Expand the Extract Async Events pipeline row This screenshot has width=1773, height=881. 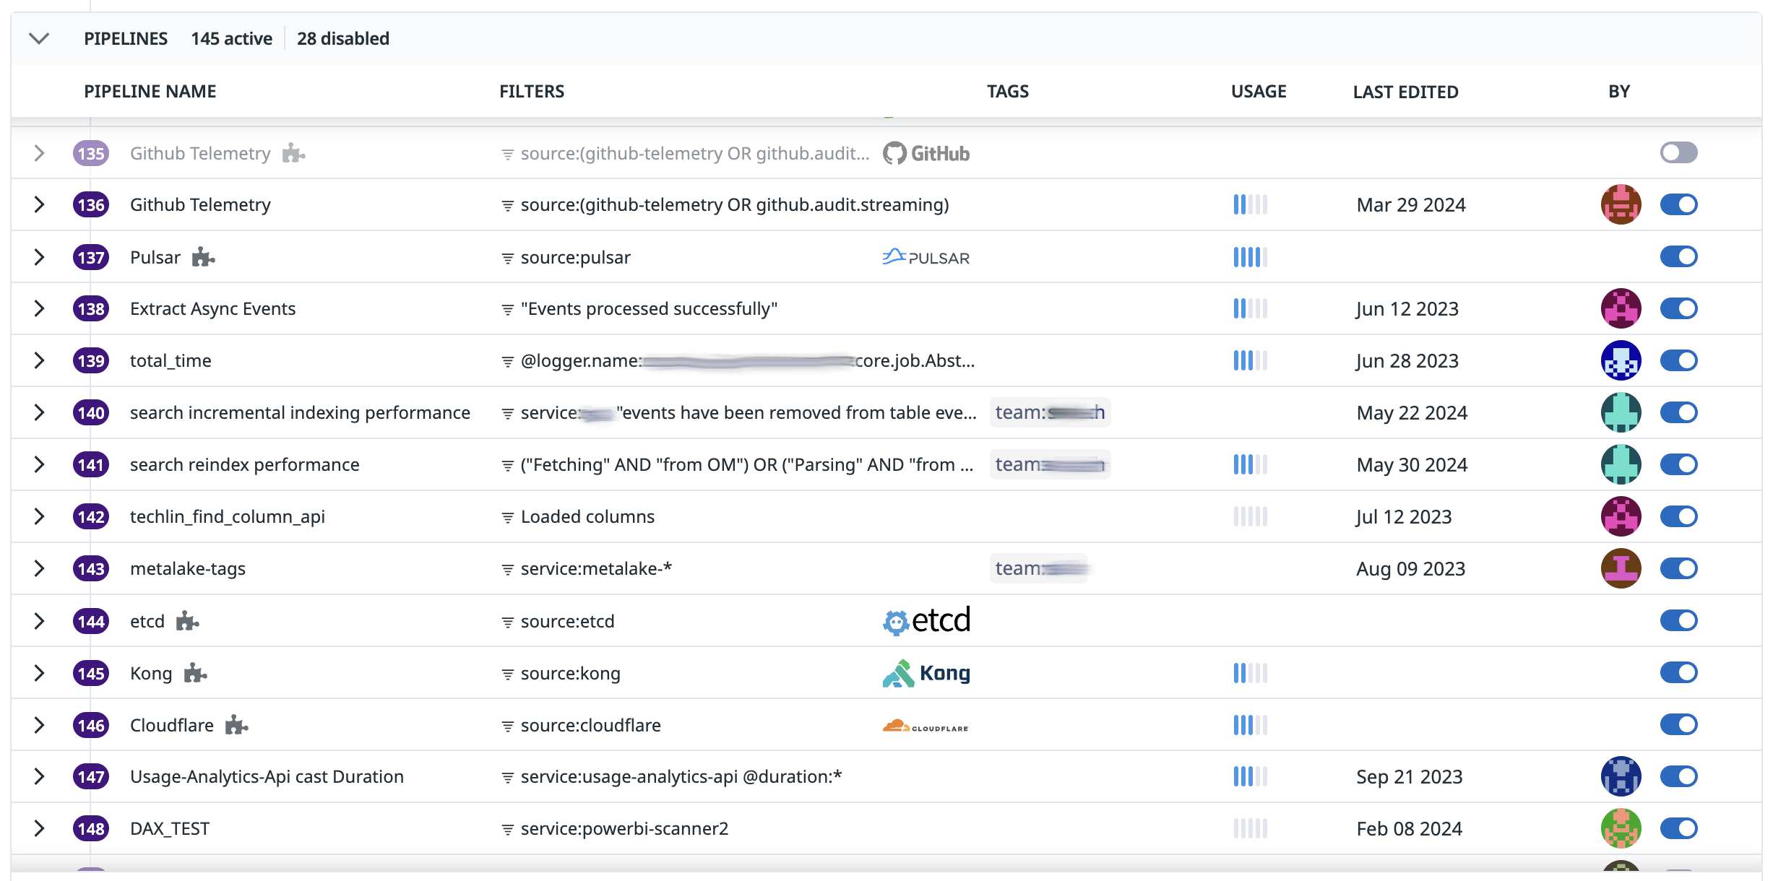[x=39, y=308]
